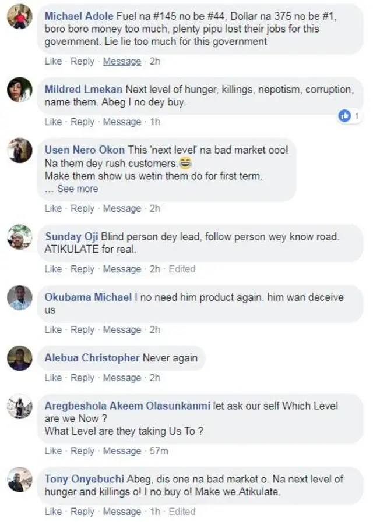Open Usen Nero Okon's profile photo
Image resolution: width=373 pixels, height=522 pixels.
click(20, 150)
